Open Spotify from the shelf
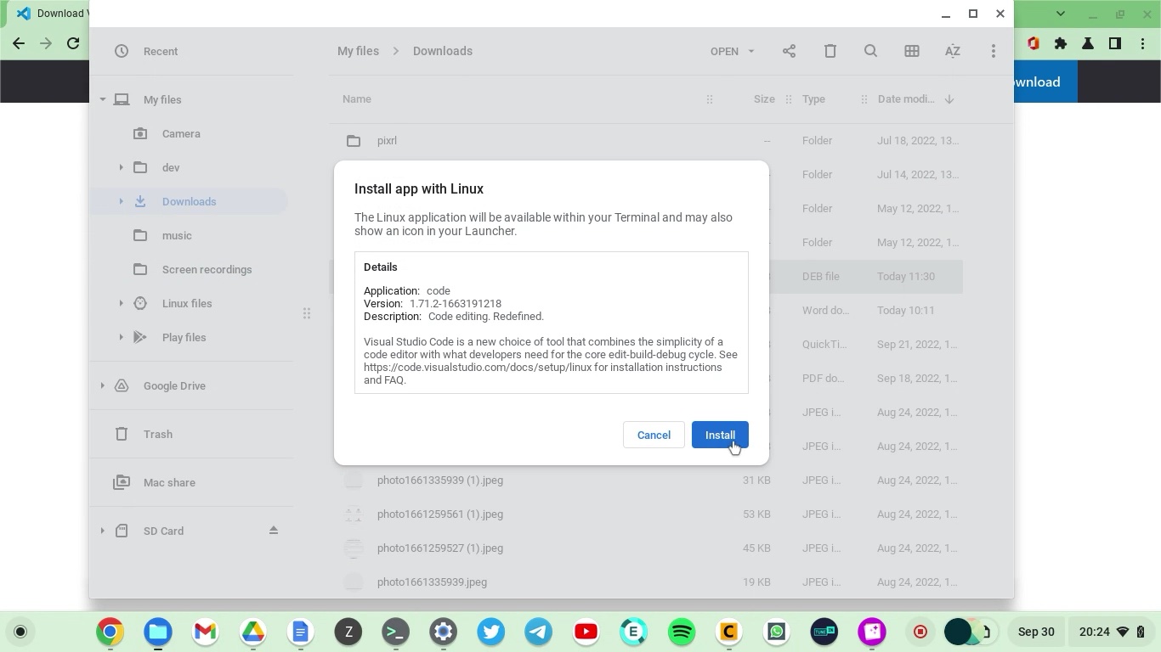 coord(681,632)
